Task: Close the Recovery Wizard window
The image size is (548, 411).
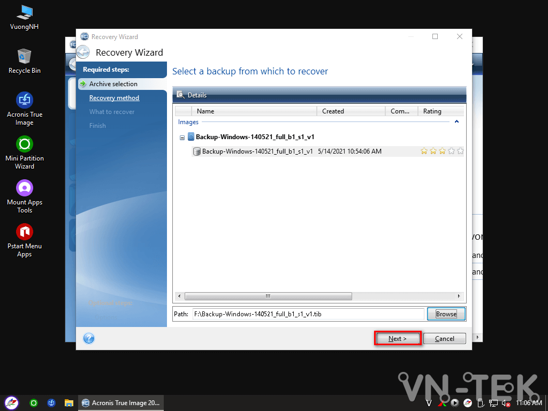Action: pos(460,36)
